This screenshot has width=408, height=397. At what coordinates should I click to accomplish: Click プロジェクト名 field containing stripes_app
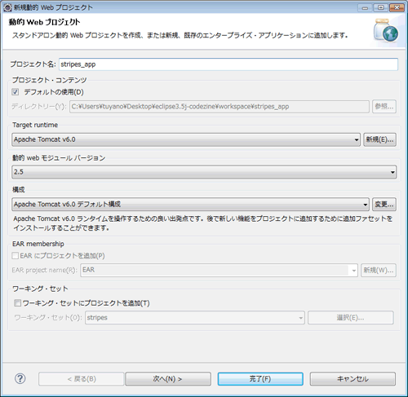[x=228, y=64]
